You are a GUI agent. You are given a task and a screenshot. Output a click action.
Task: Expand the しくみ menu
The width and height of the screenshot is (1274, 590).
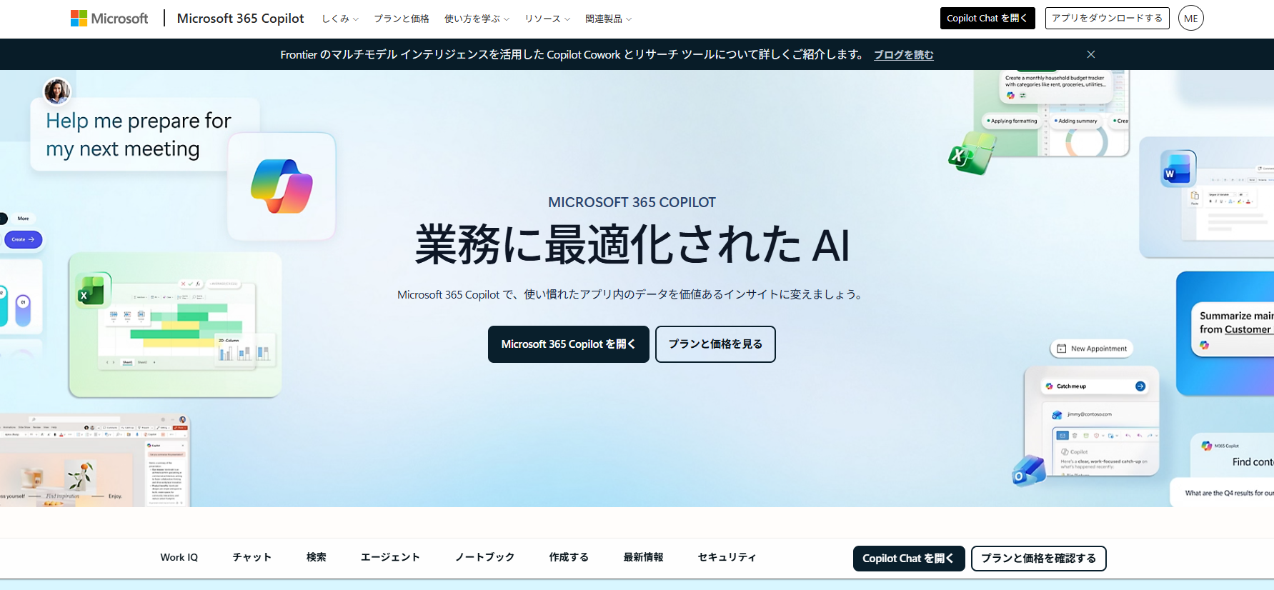pos(340,19)
